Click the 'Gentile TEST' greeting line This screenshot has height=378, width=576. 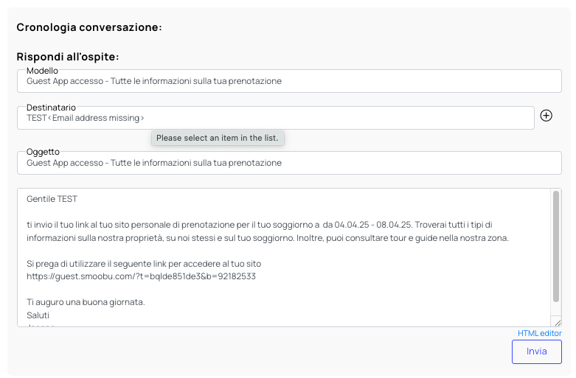click(x=52, y=199)
